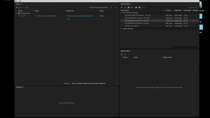Create a new preset group
The image size is (210, 118).
click(x=129, y=8)
